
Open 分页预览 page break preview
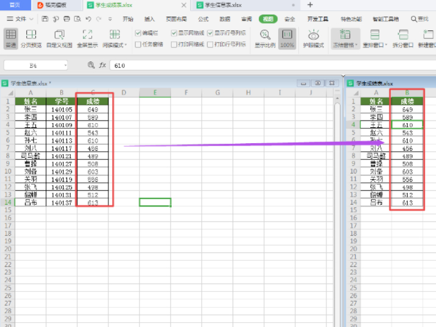click(x=31, y=38)
